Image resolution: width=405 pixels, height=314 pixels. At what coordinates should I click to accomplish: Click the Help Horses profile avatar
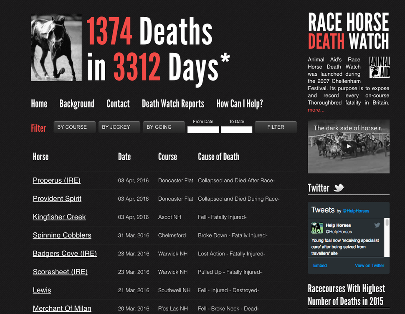pyautogui.click(x=317, y=228)
